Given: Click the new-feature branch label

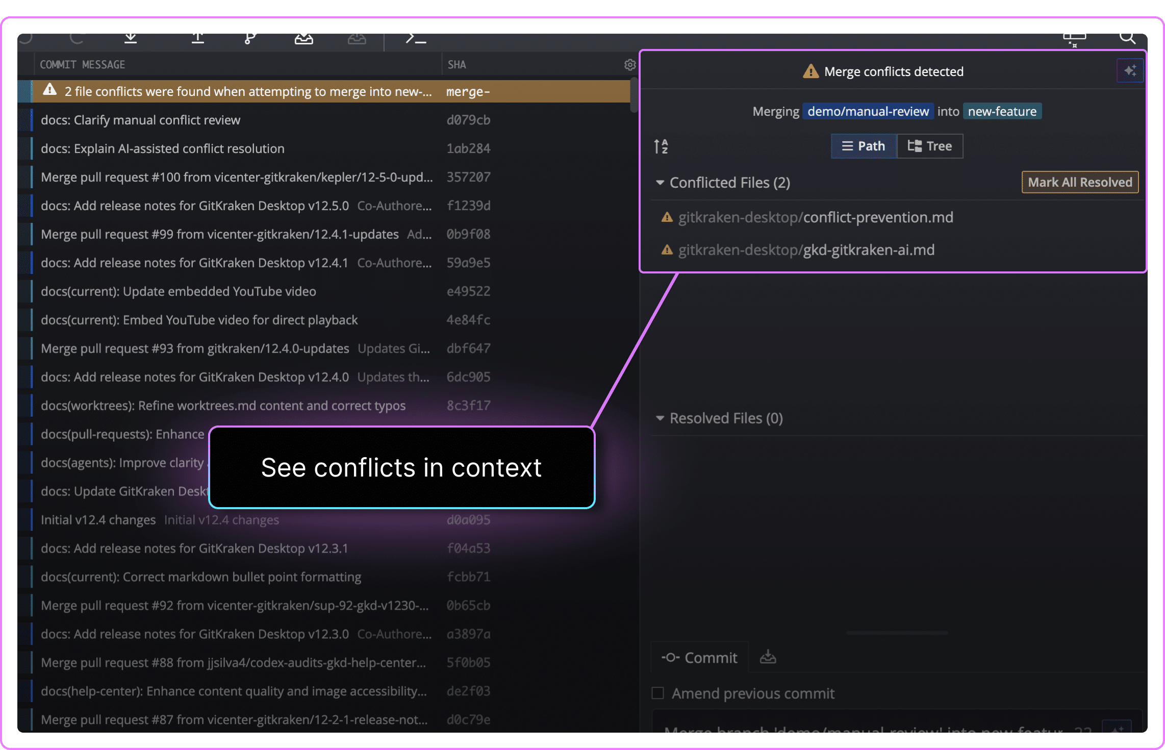Looking at the screenshot, I should tap(1002, 111).
